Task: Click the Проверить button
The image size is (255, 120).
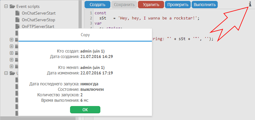Action: coord(178,5)
